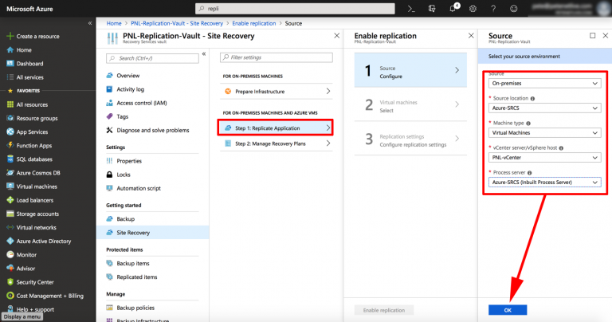The width and height of the screenshot is (612, 322).
Task: Click the Resource groups icon
Action: tap(10, 118)
